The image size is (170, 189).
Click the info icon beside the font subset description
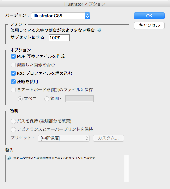99,30
